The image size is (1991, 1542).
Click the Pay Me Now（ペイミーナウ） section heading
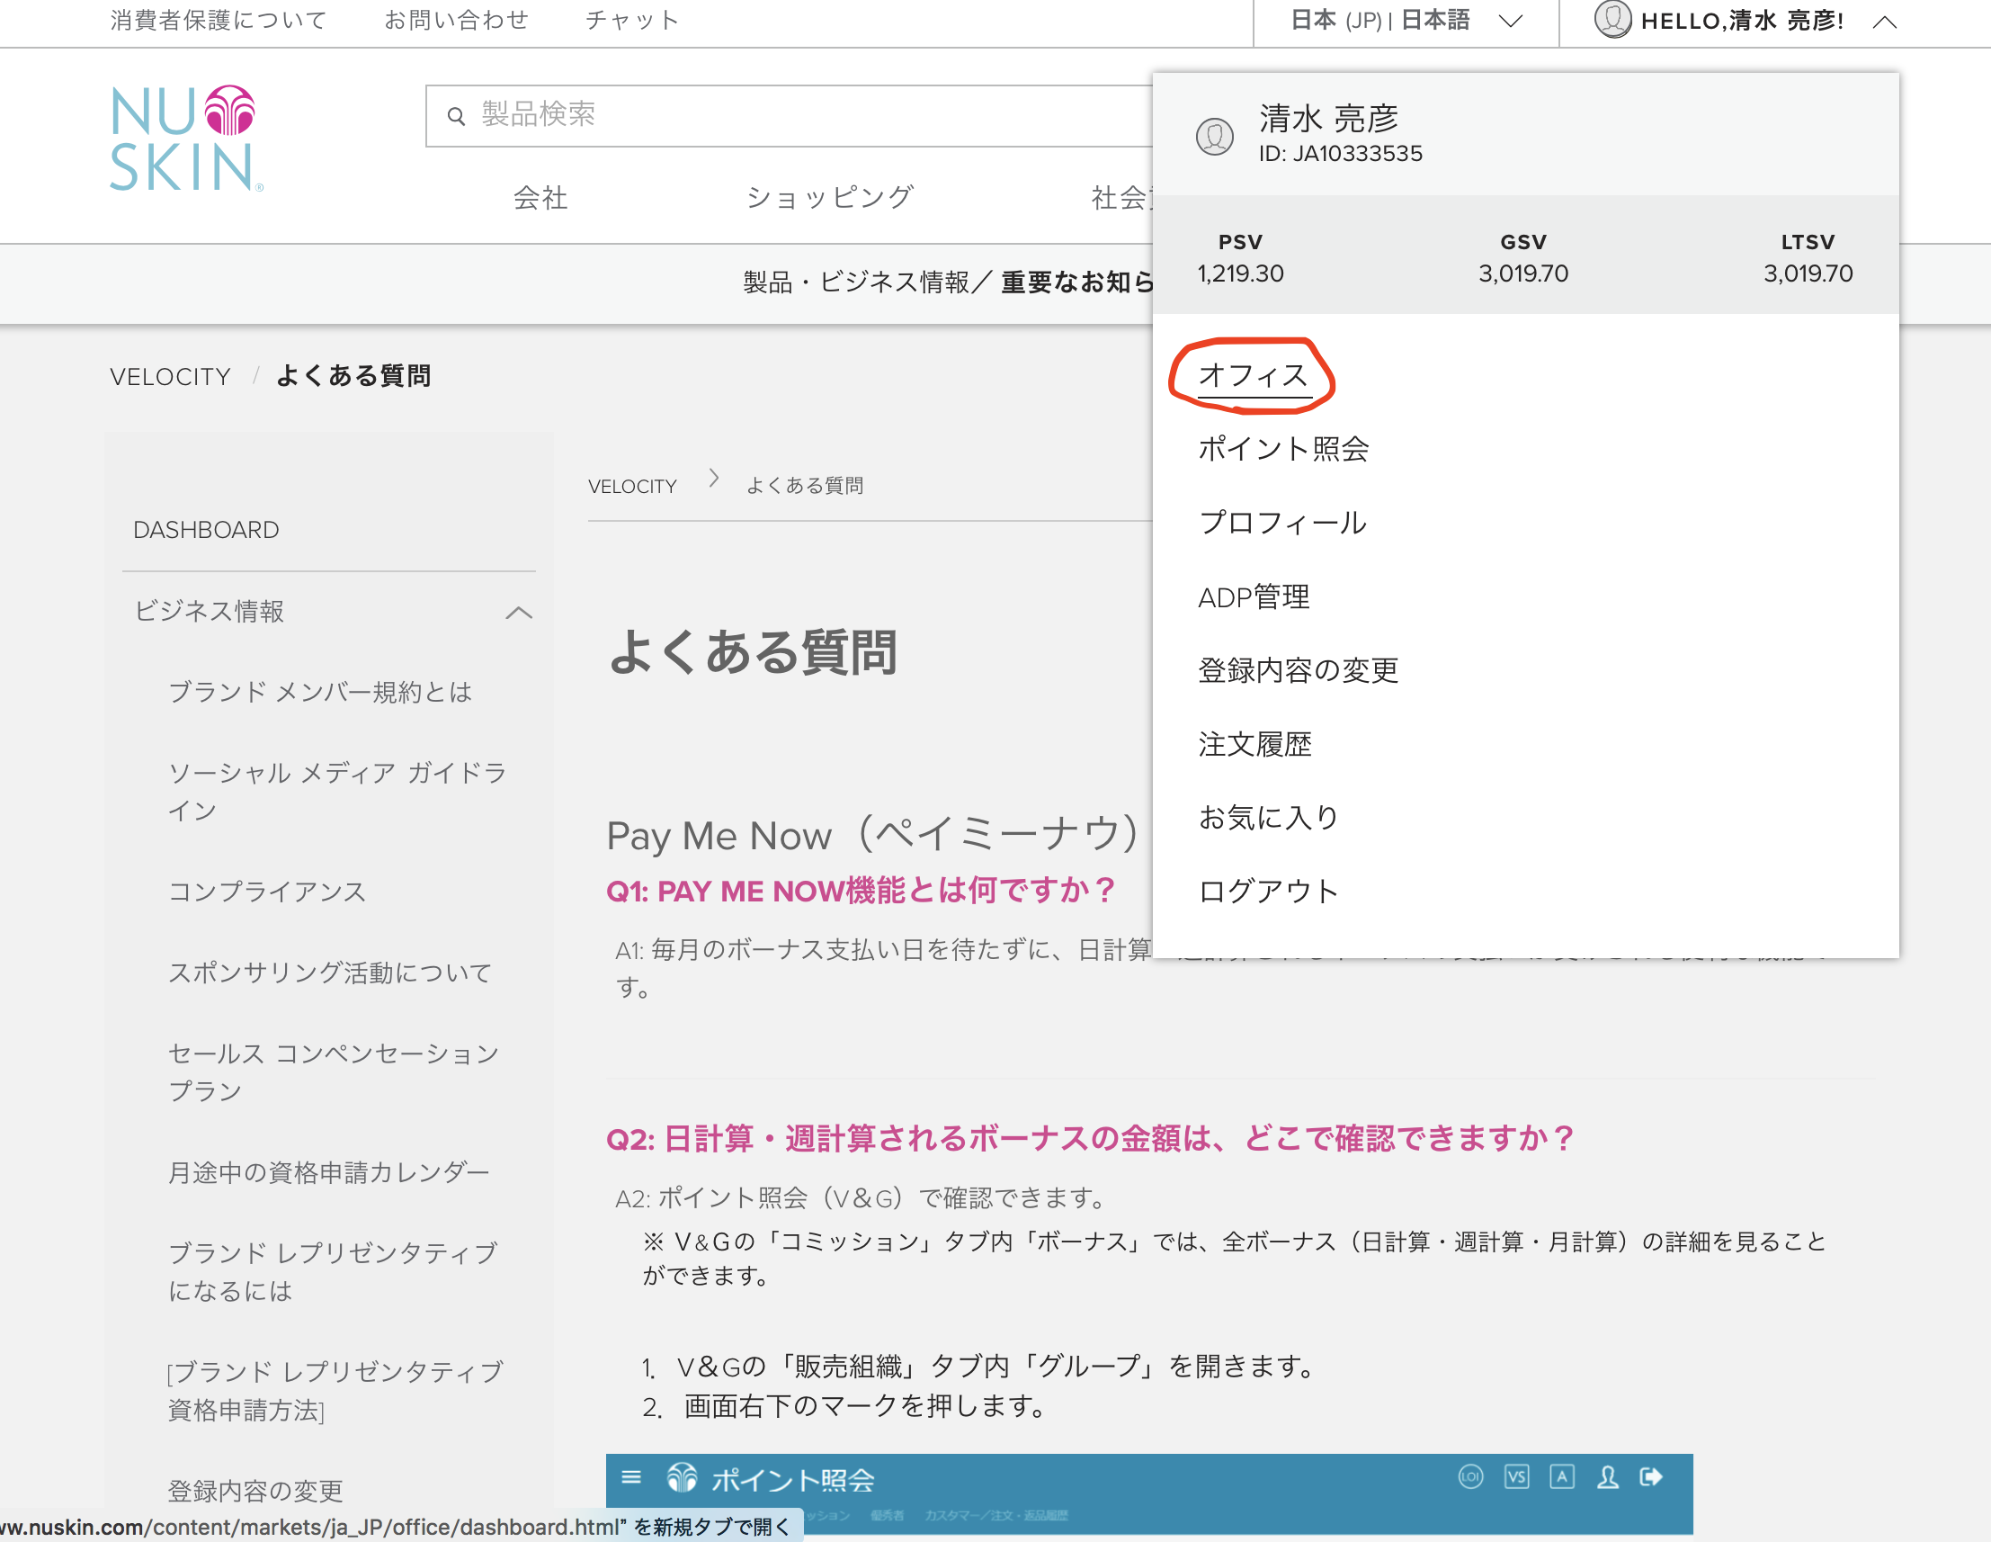point(872,834)
